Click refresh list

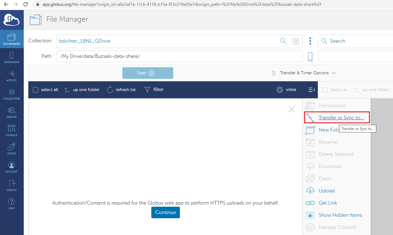pos(121,90)
